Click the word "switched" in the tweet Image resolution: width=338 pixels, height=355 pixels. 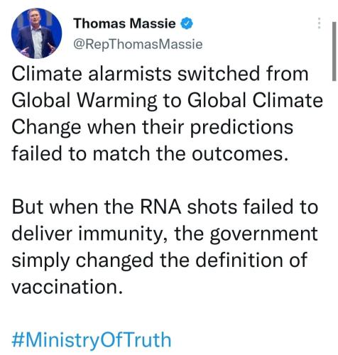tap(219, 73)
